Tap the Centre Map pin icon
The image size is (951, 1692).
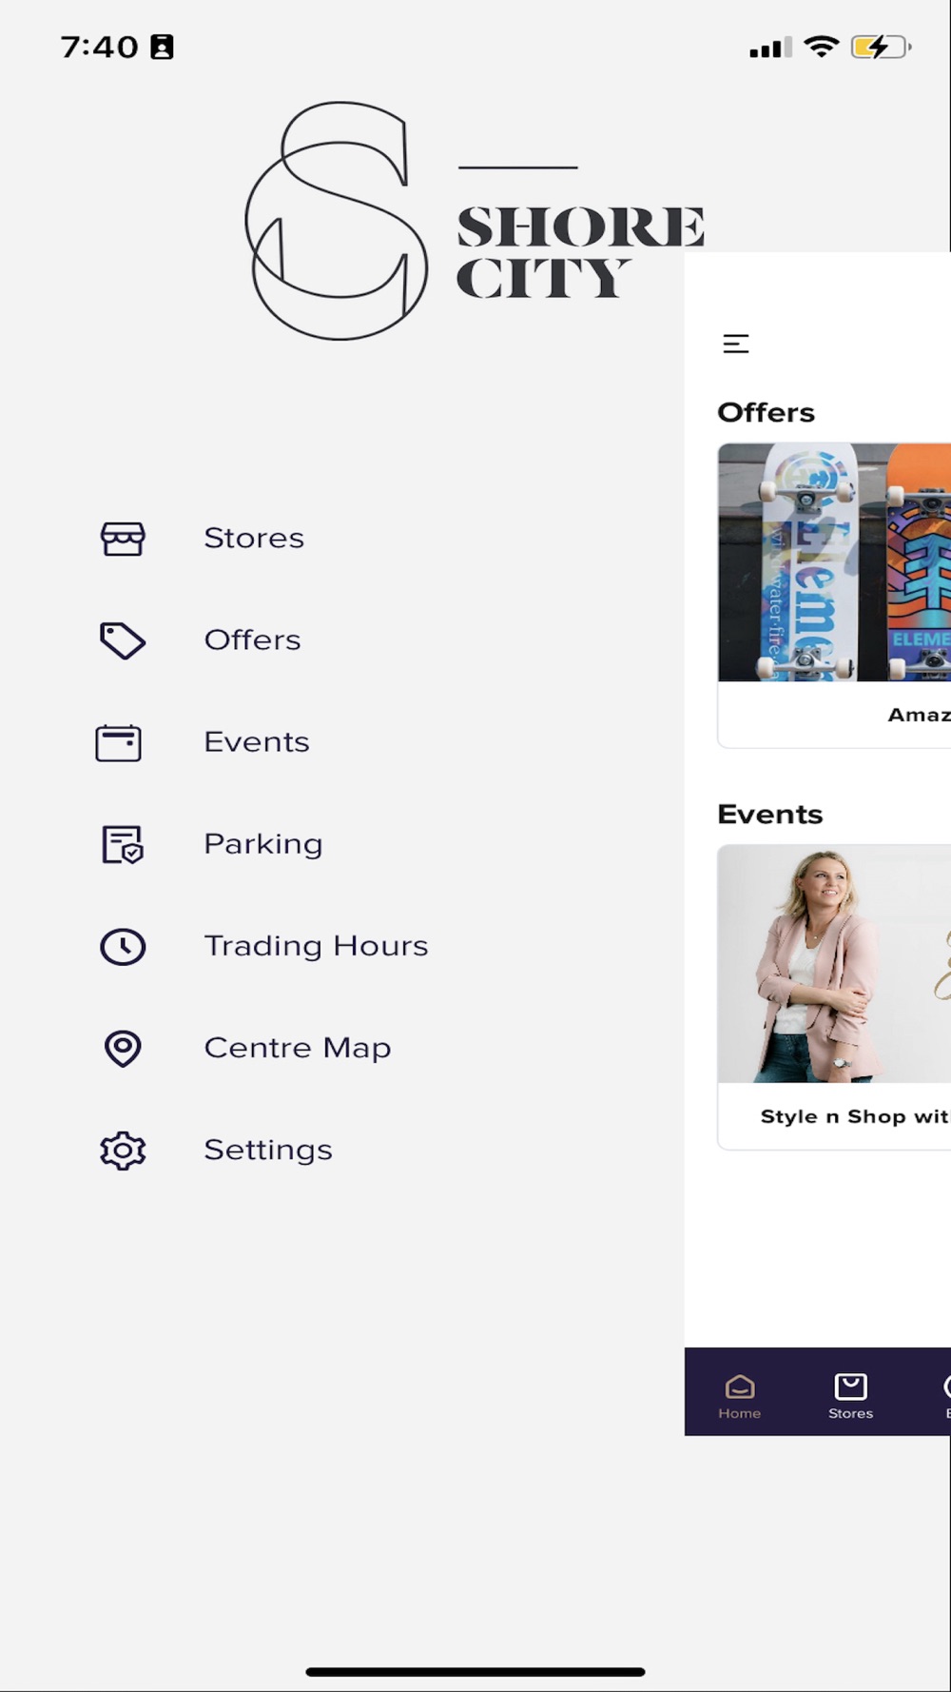[123, 1049]
